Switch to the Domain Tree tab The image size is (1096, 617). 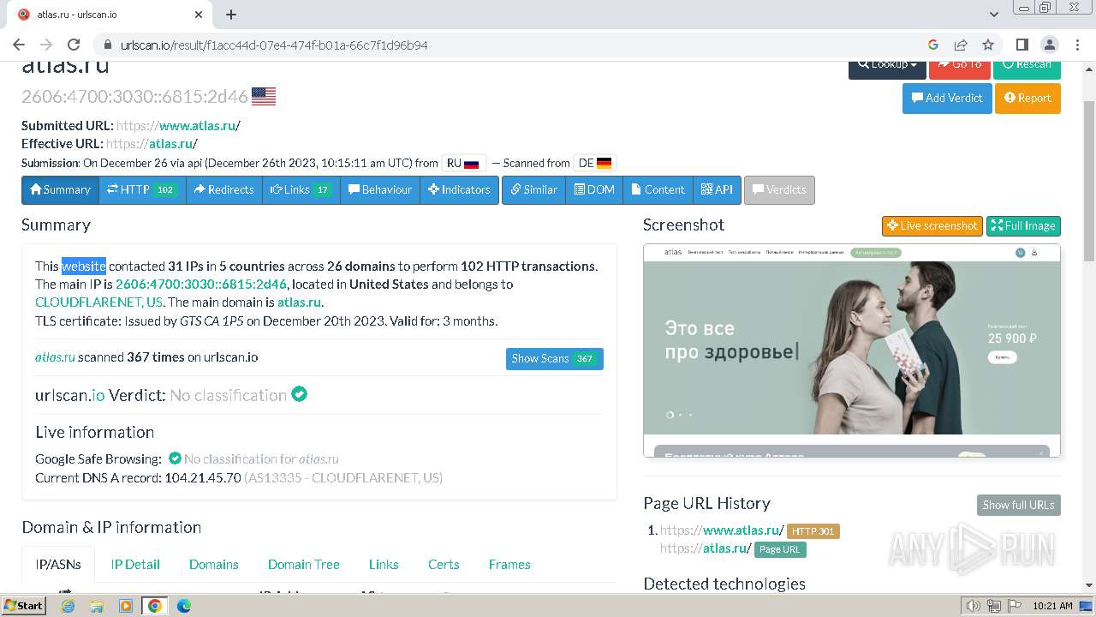click(304, 564)
